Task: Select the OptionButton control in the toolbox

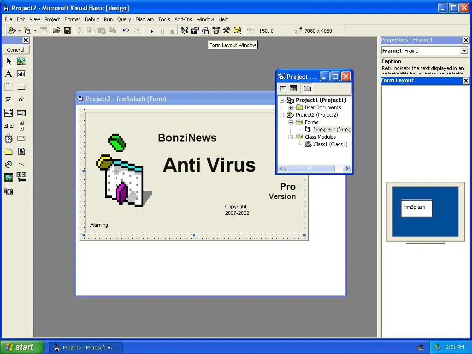Action: [21, 100]
